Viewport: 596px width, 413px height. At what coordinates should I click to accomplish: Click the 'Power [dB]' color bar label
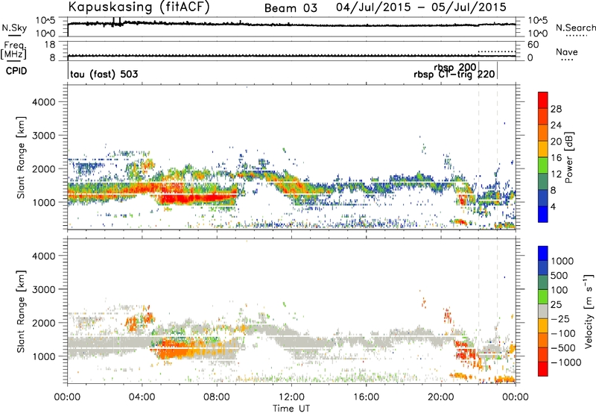pos(568,157)
